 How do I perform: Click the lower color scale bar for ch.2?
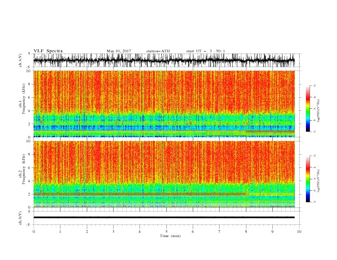pos(308,179)
